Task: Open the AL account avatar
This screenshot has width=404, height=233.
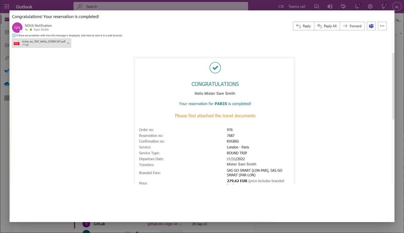Action: [x=397, y=6]
